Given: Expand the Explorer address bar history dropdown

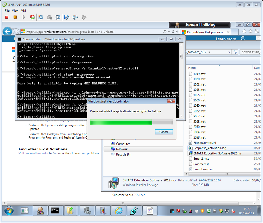Looking at the screenshot, I should (229, 52).
